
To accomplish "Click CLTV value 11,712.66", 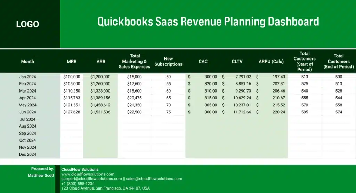I will pyautogui.click(x=242, y=112).
